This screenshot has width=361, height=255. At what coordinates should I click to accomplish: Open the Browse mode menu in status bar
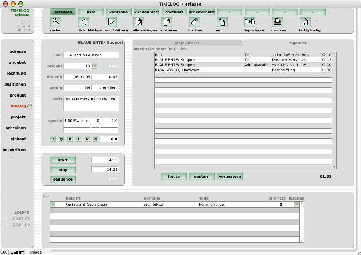click(x=35, y=252)
